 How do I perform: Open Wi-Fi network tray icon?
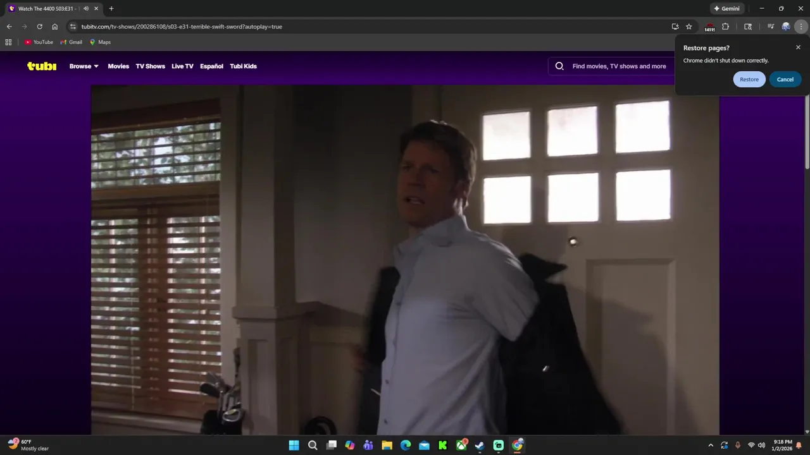[x=751, y=446]
